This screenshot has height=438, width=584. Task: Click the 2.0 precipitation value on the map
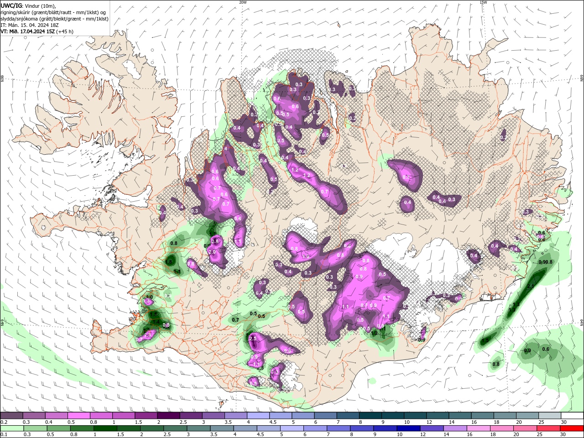(x=212, y=252)
